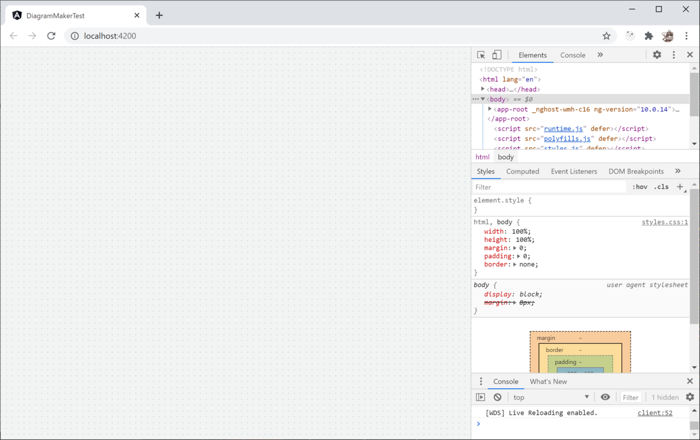The image size is (700, 440).
Task: Toggle the .cls classes button
Action: pos(661,187)
